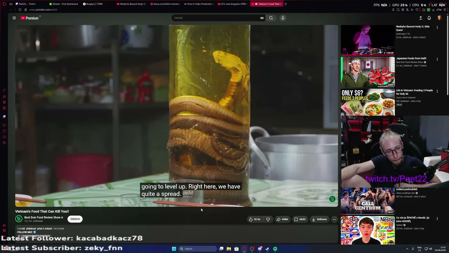Open the Nestlé video thumbnail
This screenshot has height=253, width=449.
coord(368,230)
